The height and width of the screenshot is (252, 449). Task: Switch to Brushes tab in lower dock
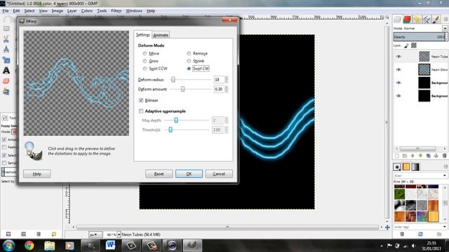point(397,167)
